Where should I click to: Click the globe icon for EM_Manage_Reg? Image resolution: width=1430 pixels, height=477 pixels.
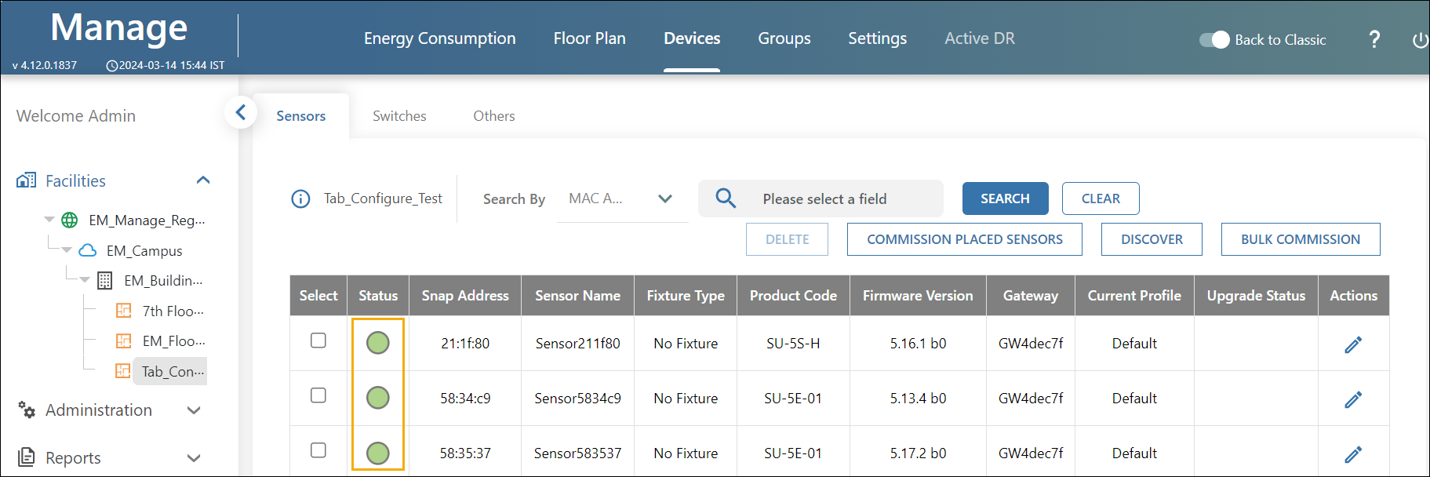click(x=70, y=220)
